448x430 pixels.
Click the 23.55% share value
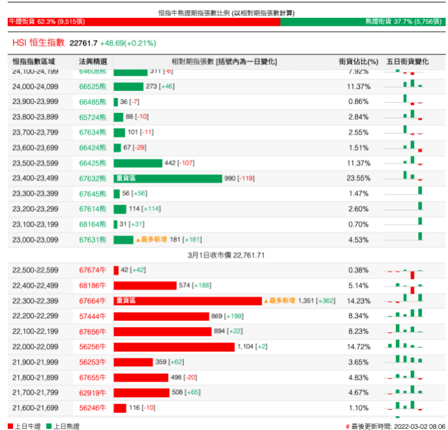[x=358, y=179]
